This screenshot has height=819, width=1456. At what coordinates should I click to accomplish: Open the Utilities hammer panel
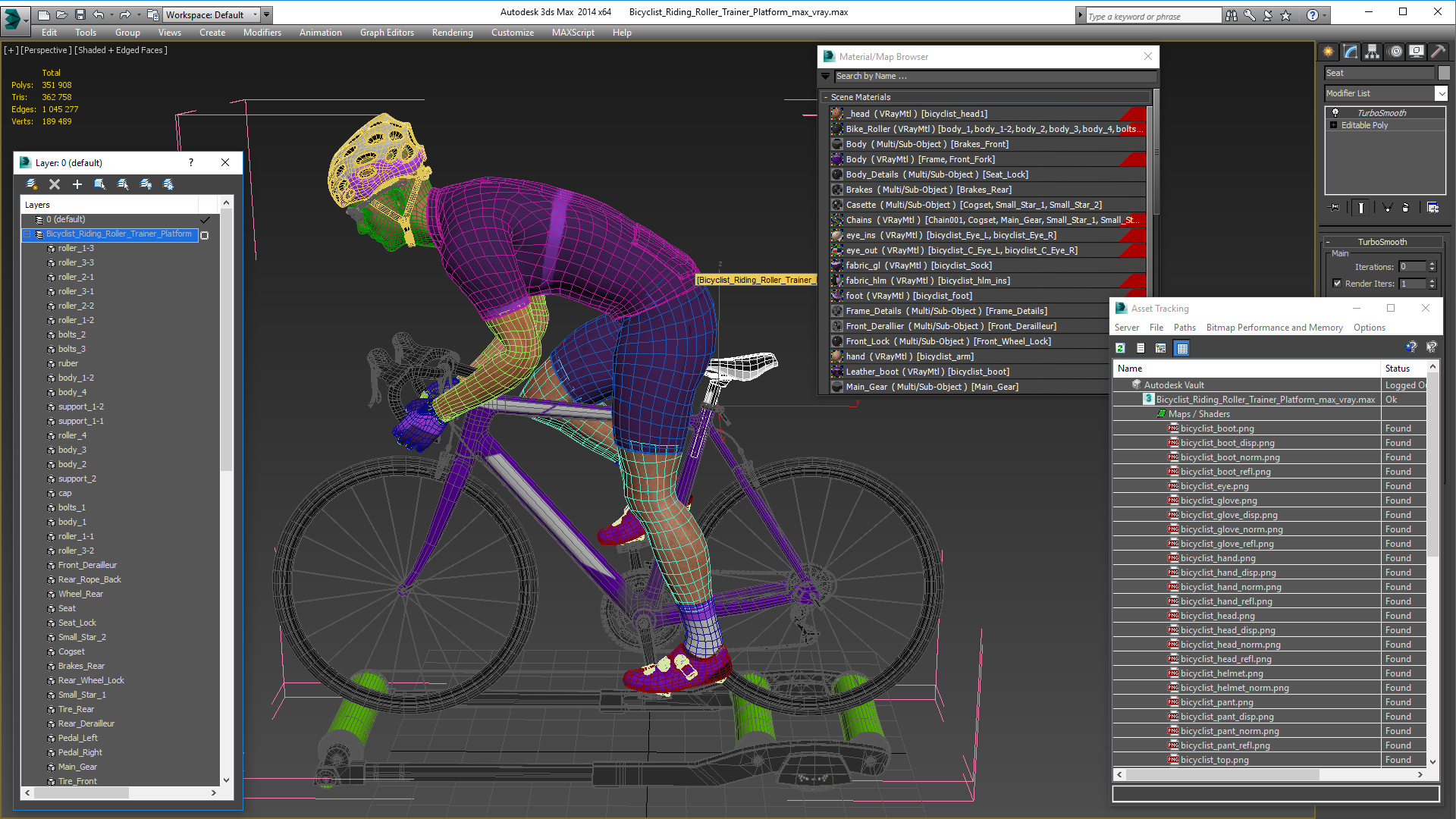pyautogui.click(x=1438, y=52)
